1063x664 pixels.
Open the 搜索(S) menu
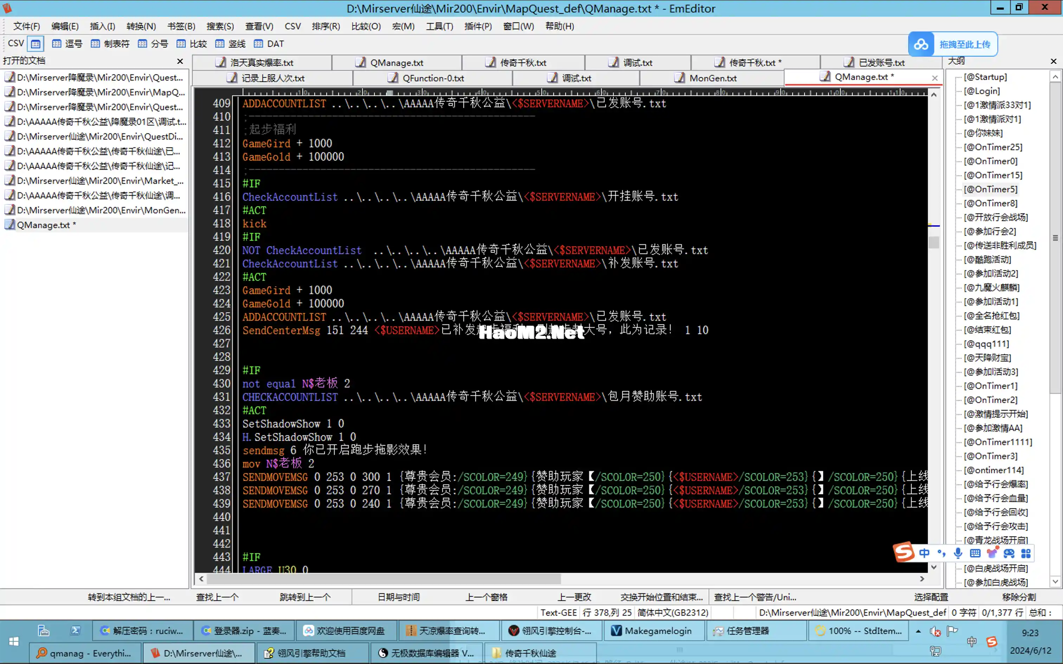point(220,26)
